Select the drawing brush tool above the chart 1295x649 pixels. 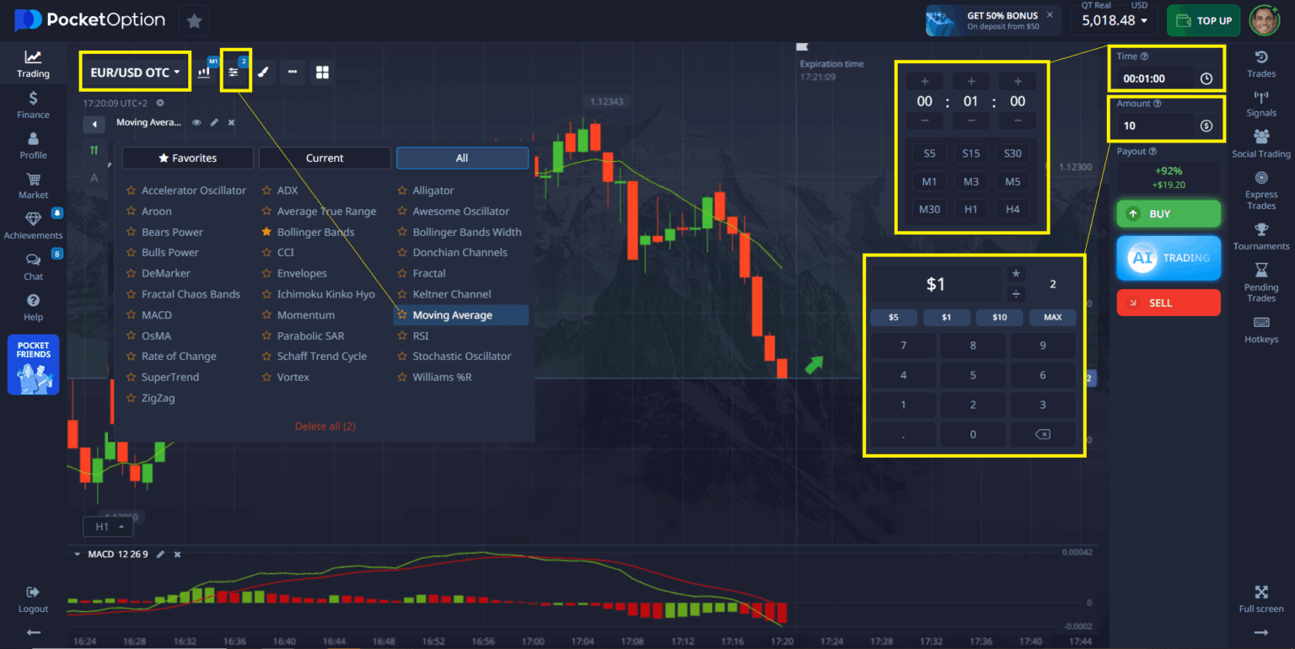[x=265, y=72]
